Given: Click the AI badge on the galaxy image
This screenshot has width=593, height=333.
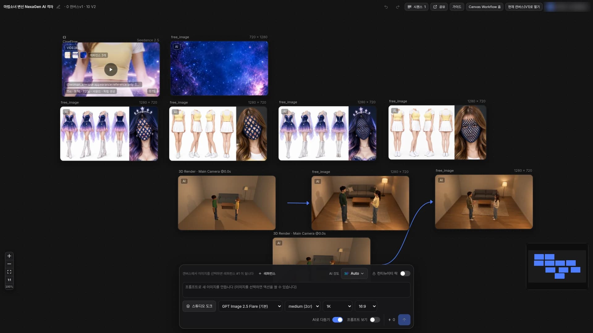Looking at the screenshot, I should 177,47.
